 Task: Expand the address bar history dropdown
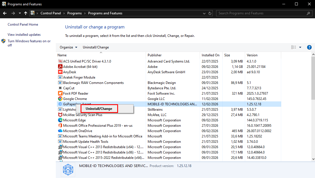204,13
